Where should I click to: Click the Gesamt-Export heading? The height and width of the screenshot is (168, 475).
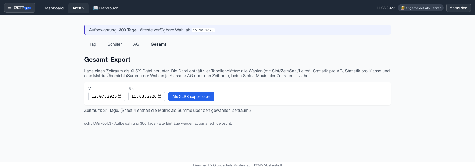[x=107, y=60]
